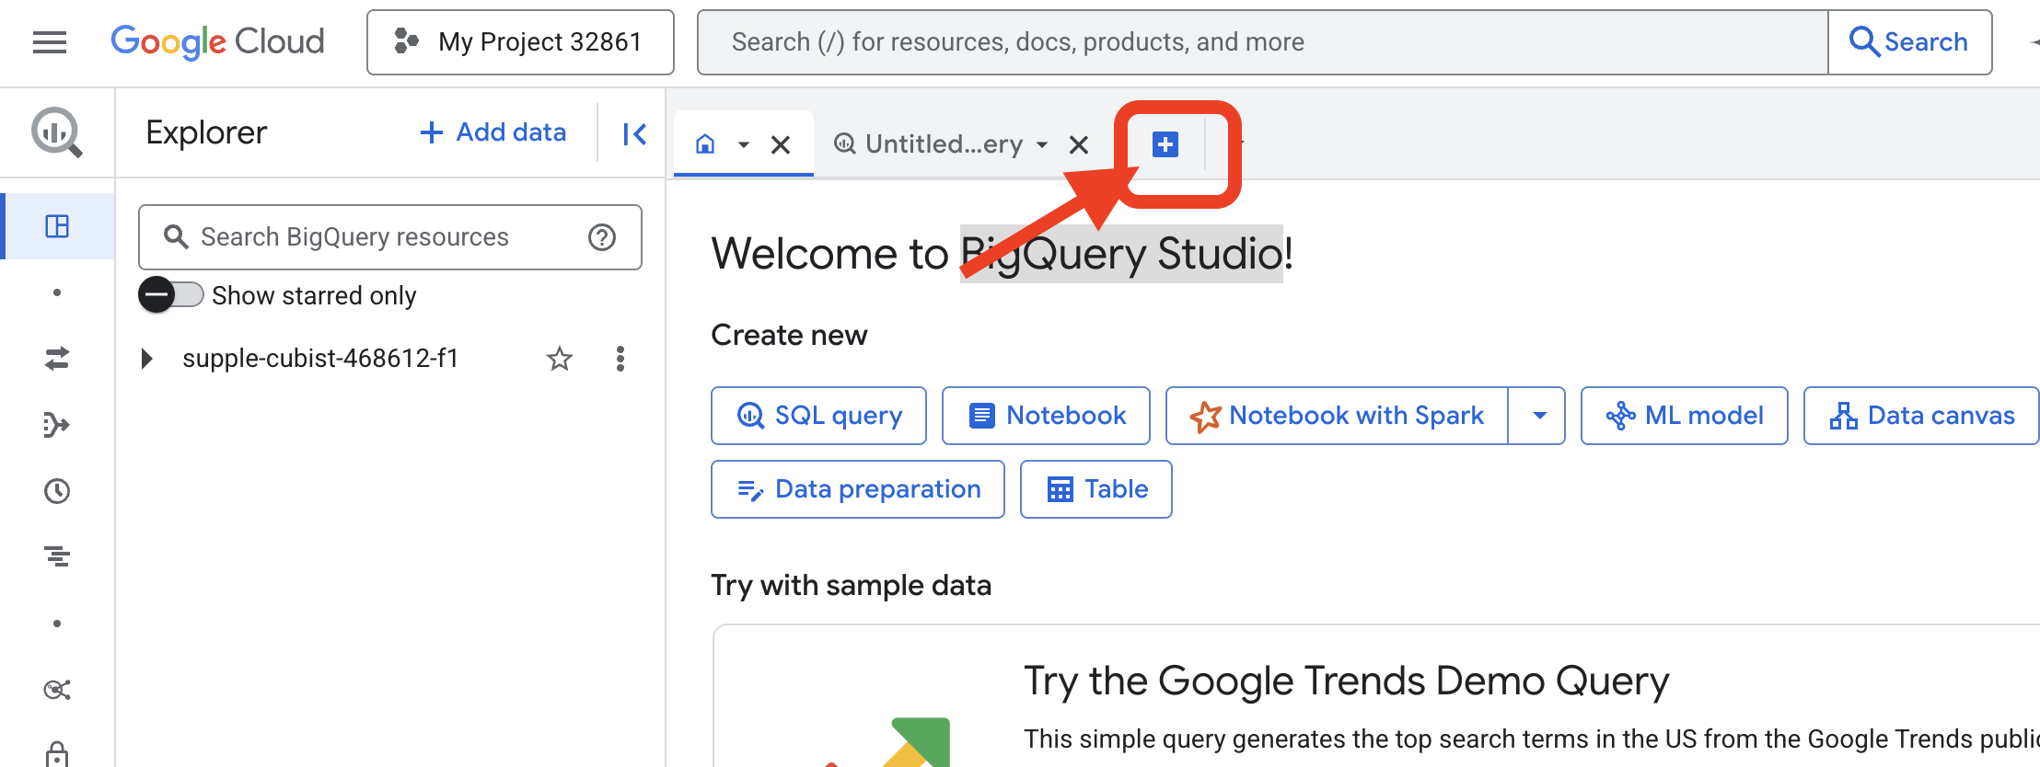Open Monitoring from the left navigation

57,556
